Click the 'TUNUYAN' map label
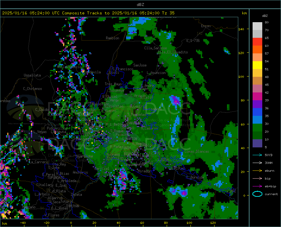 click(72, 206)
